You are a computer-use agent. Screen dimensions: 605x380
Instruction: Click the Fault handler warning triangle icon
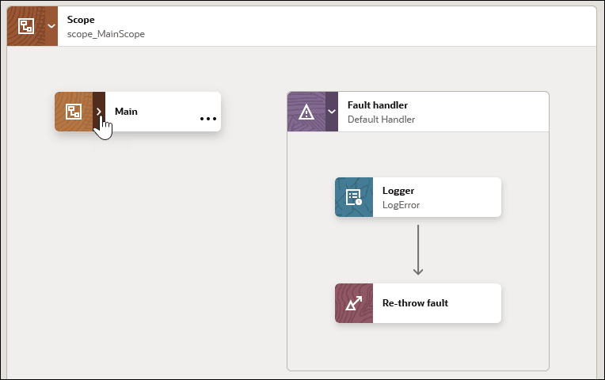306,112
